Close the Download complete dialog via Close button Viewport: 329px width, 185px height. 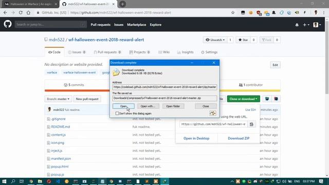[206, 106]
